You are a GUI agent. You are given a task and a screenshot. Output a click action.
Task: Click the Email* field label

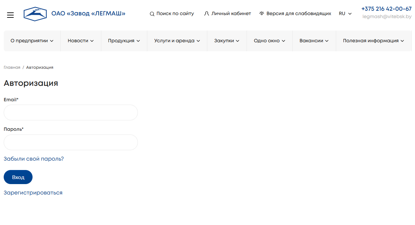tap(11, 100)
